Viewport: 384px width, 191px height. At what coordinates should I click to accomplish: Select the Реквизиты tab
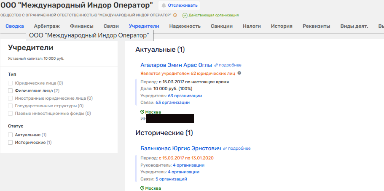pyautogui.click(x=316, y=26)
